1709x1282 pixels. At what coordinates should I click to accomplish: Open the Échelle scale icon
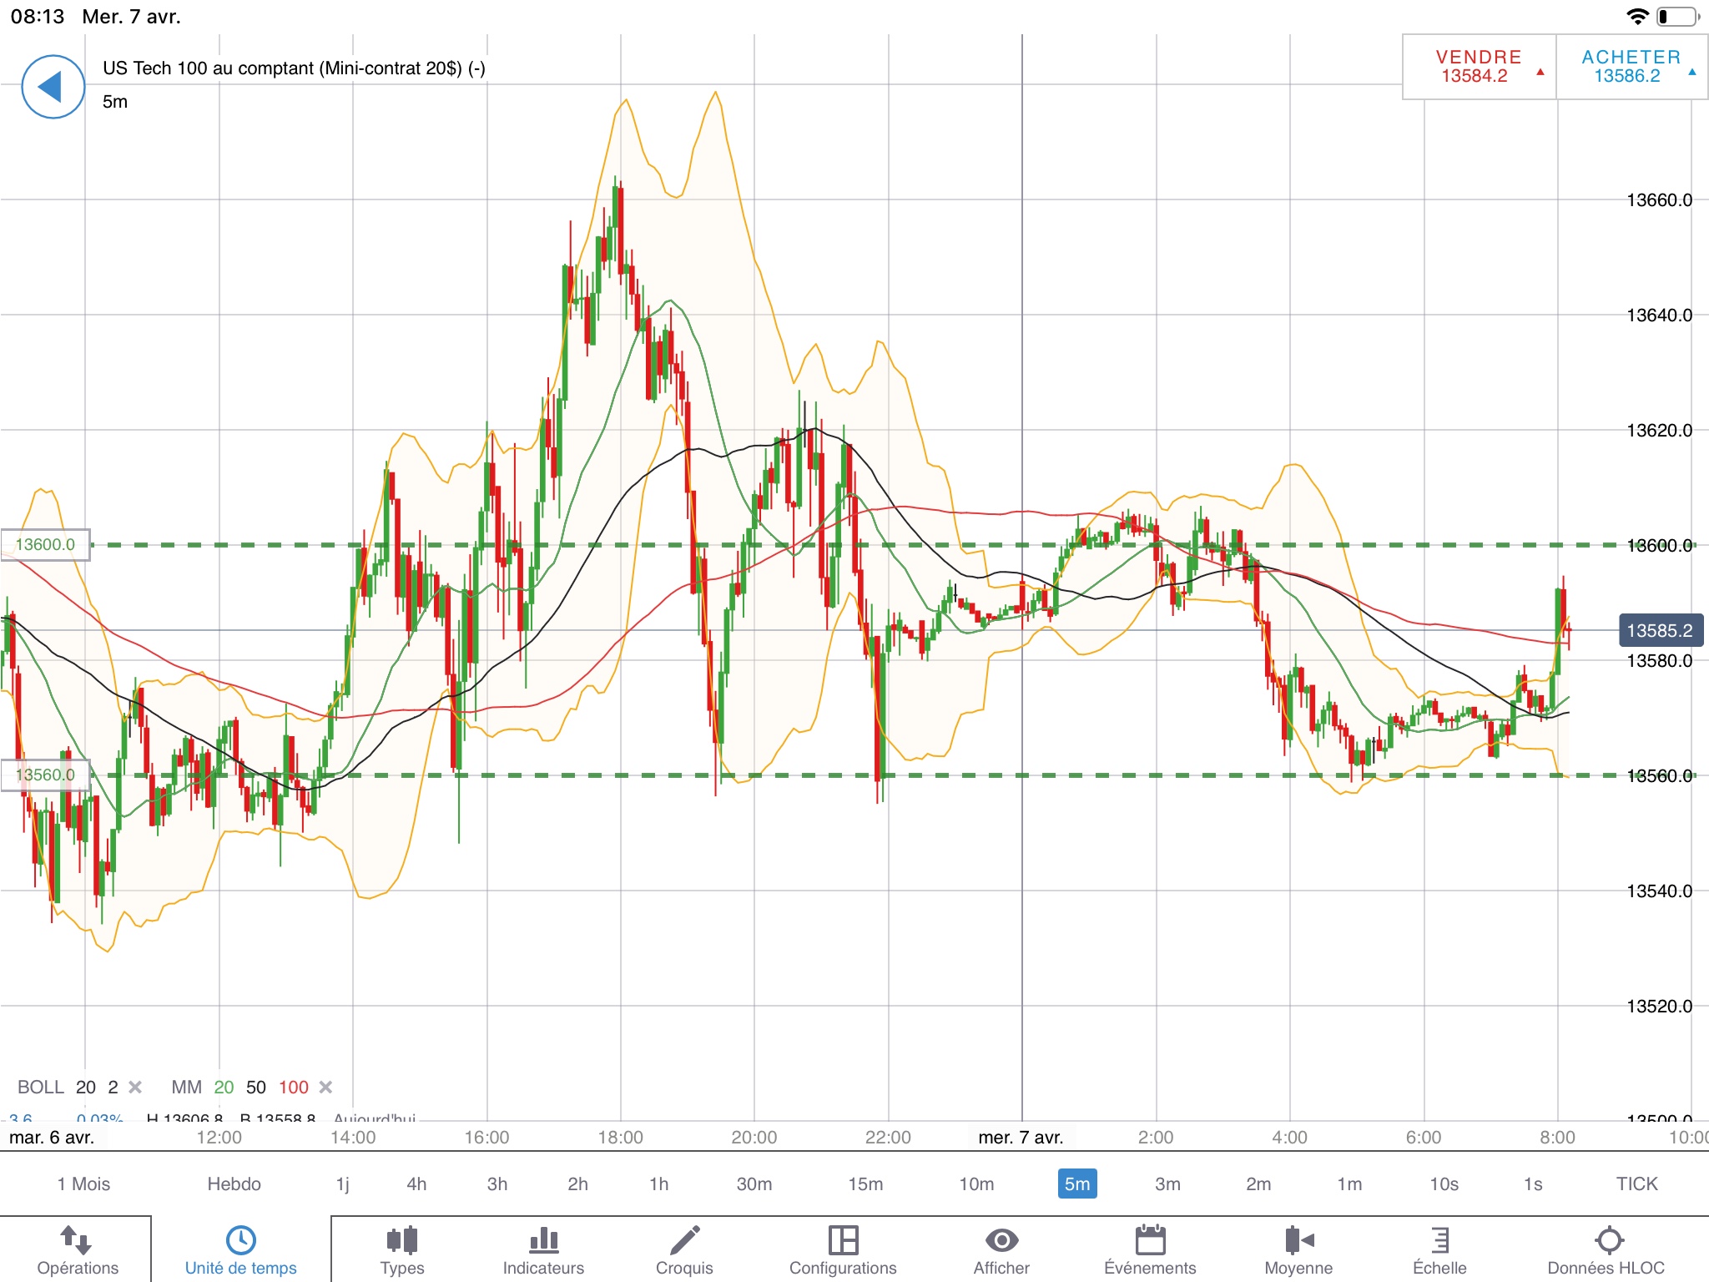click(x=1439, y=1241)
